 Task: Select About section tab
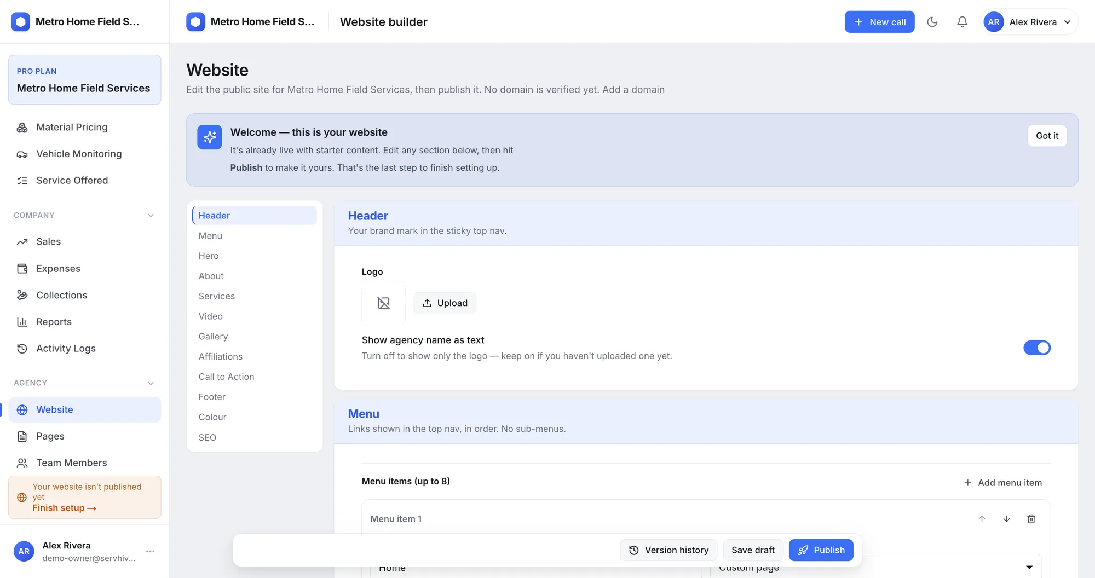pyautogui.click(x=255, y=276)
